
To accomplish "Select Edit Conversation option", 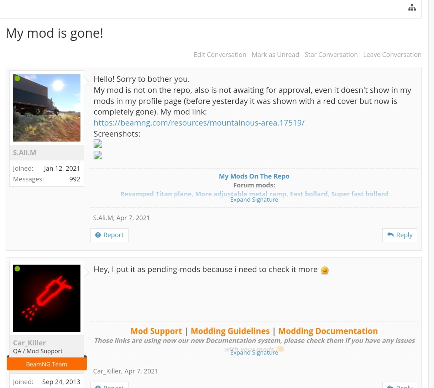I will 220,55.
